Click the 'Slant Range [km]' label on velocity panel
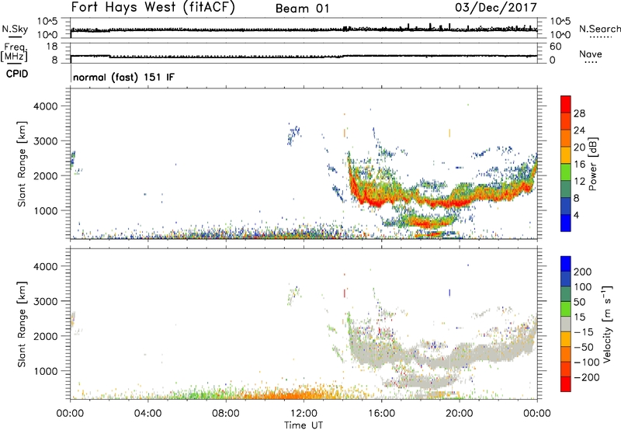Screen dimensions: 621x430 point(22,324)
